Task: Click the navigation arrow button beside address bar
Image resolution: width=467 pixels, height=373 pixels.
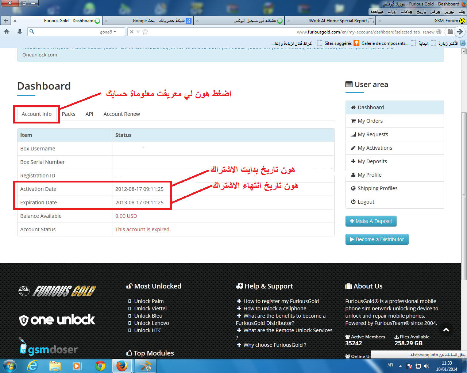Action: pos(460,32)
